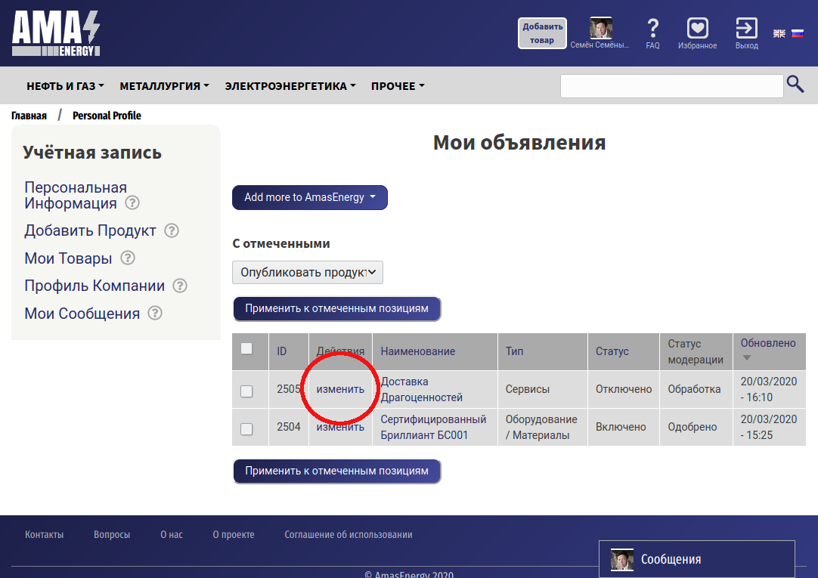Click help icon beside Профиль Компании
818x578 pixels.
click(x=180, y=286)
